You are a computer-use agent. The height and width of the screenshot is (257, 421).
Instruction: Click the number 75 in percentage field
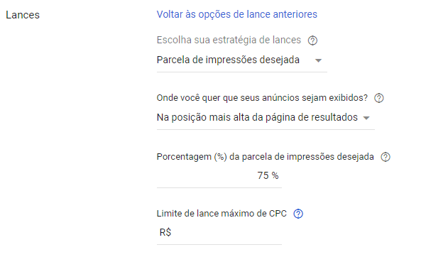[263, 175]
